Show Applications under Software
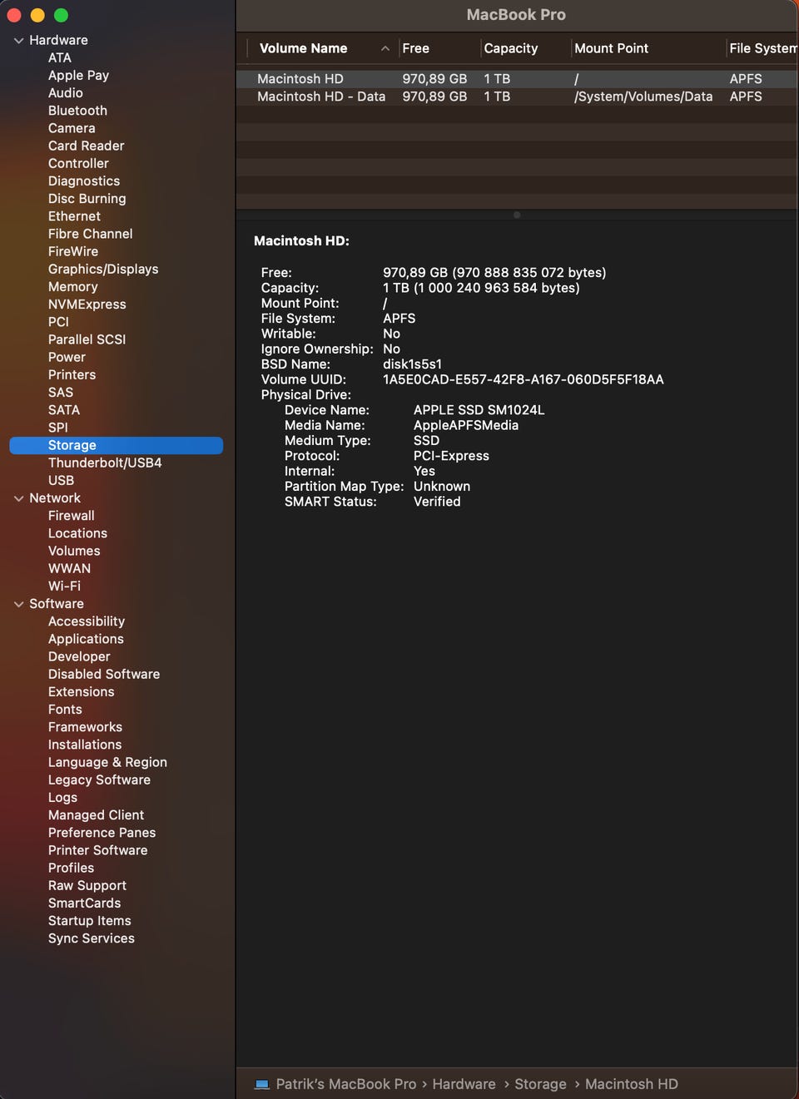799x1099 pixels. pyautogui.click(x=86, y=639)
